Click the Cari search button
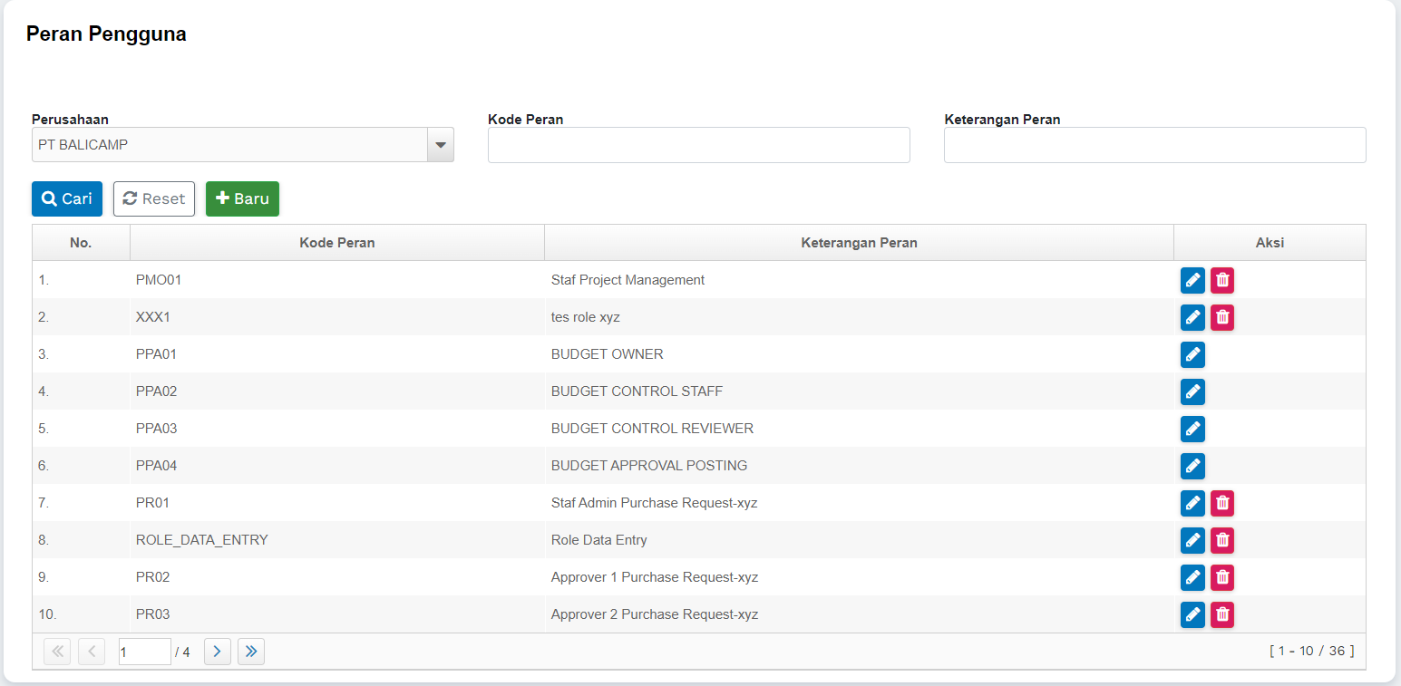The height and width of the screenshot is (686, 1401). point(67,198)
